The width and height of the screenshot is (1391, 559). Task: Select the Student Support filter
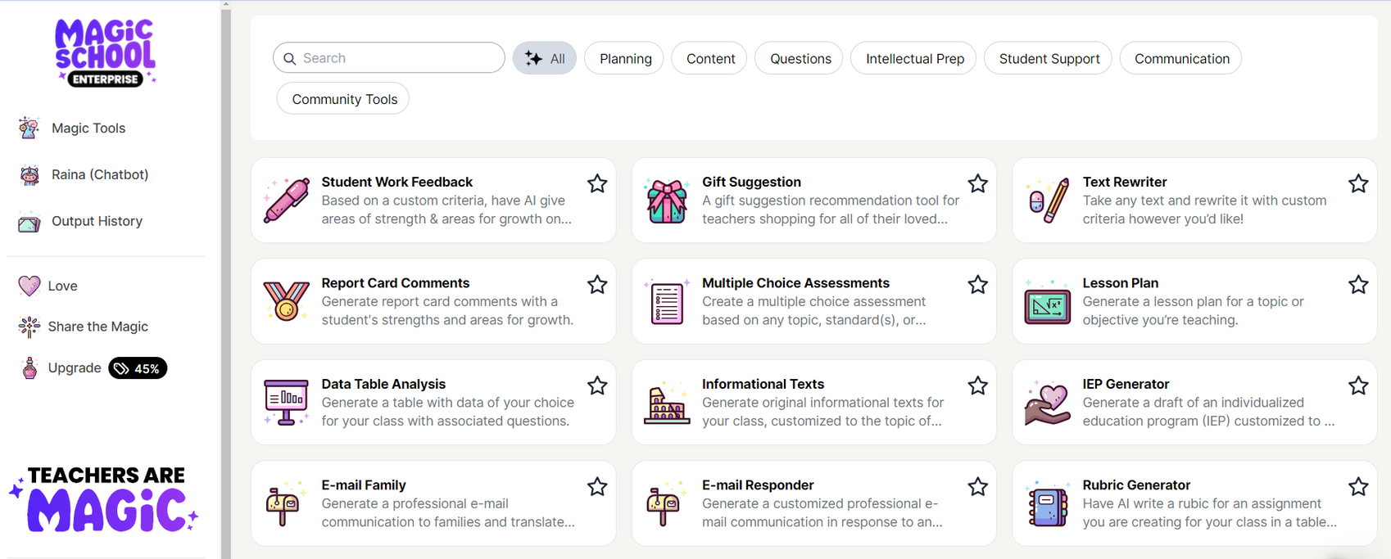tap(1049, 58)
